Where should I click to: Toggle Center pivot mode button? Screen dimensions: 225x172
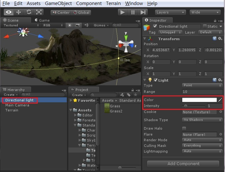point(61,13)
